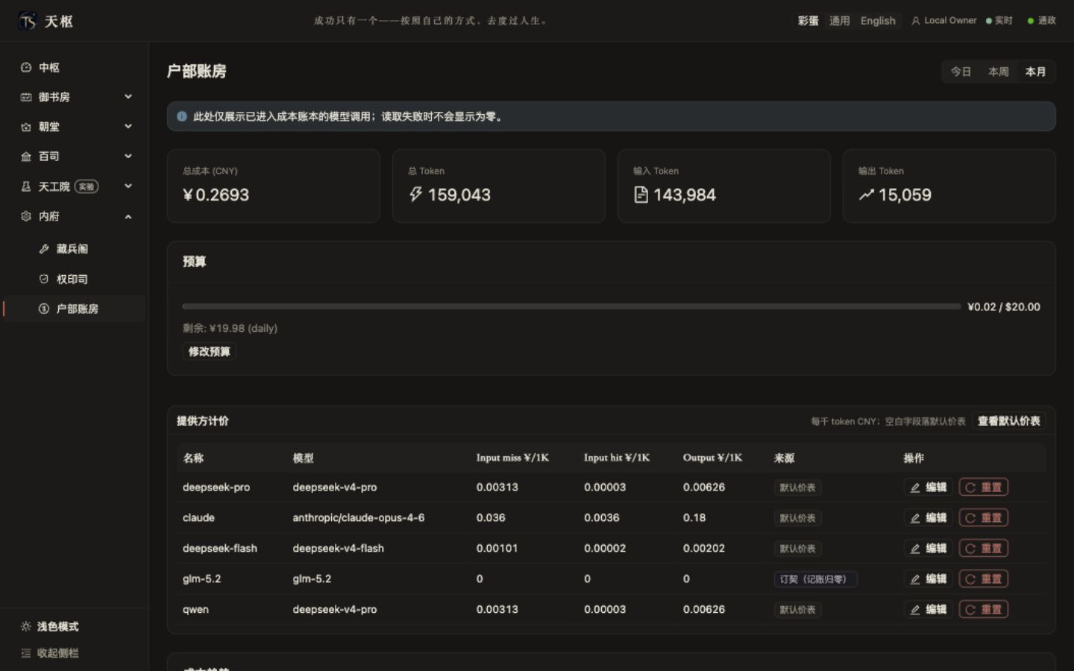The image size is (1074, 671).
Task: Click the 修改预算 button
Action: 210,352
